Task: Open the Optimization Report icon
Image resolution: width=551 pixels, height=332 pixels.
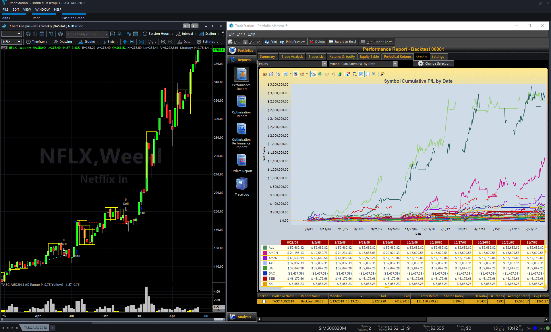Action: tap(241, 102)
